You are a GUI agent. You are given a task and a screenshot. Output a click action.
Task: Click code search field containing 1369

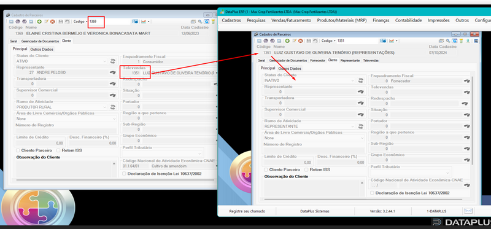point(109,21)
